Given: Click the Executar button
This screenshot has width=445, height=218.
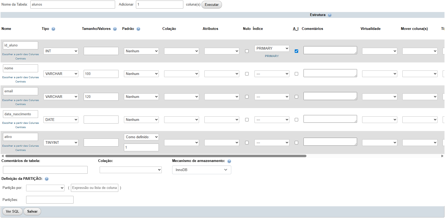Looking at the screenshot, I should tap(212, 5).
